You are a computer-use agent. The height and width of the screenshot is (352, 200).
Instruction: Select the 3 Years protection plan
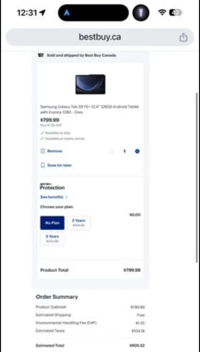tap(52, 239)
